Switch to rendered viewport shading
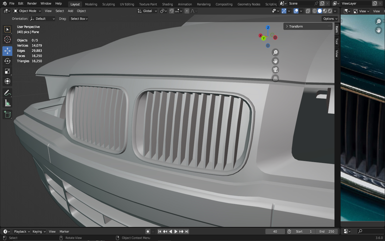 [330, 11]
